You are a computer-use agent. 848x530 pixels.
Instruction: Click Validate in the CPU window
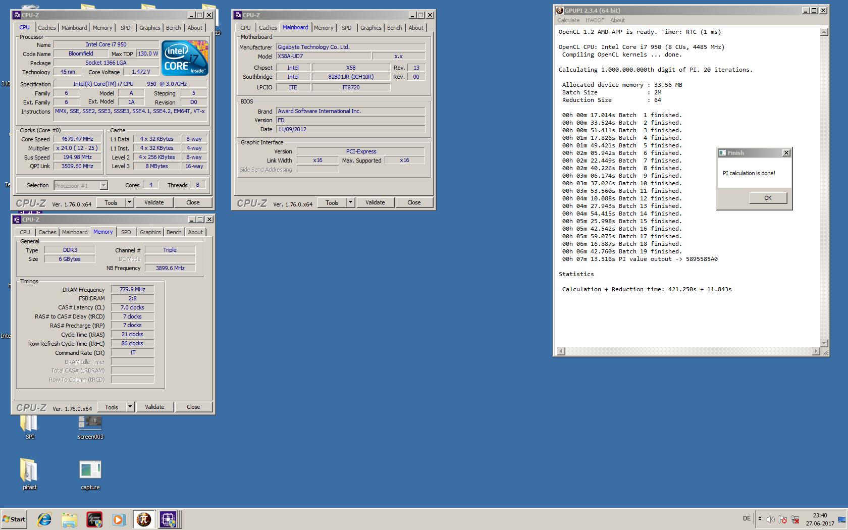[x=154, y=202]
